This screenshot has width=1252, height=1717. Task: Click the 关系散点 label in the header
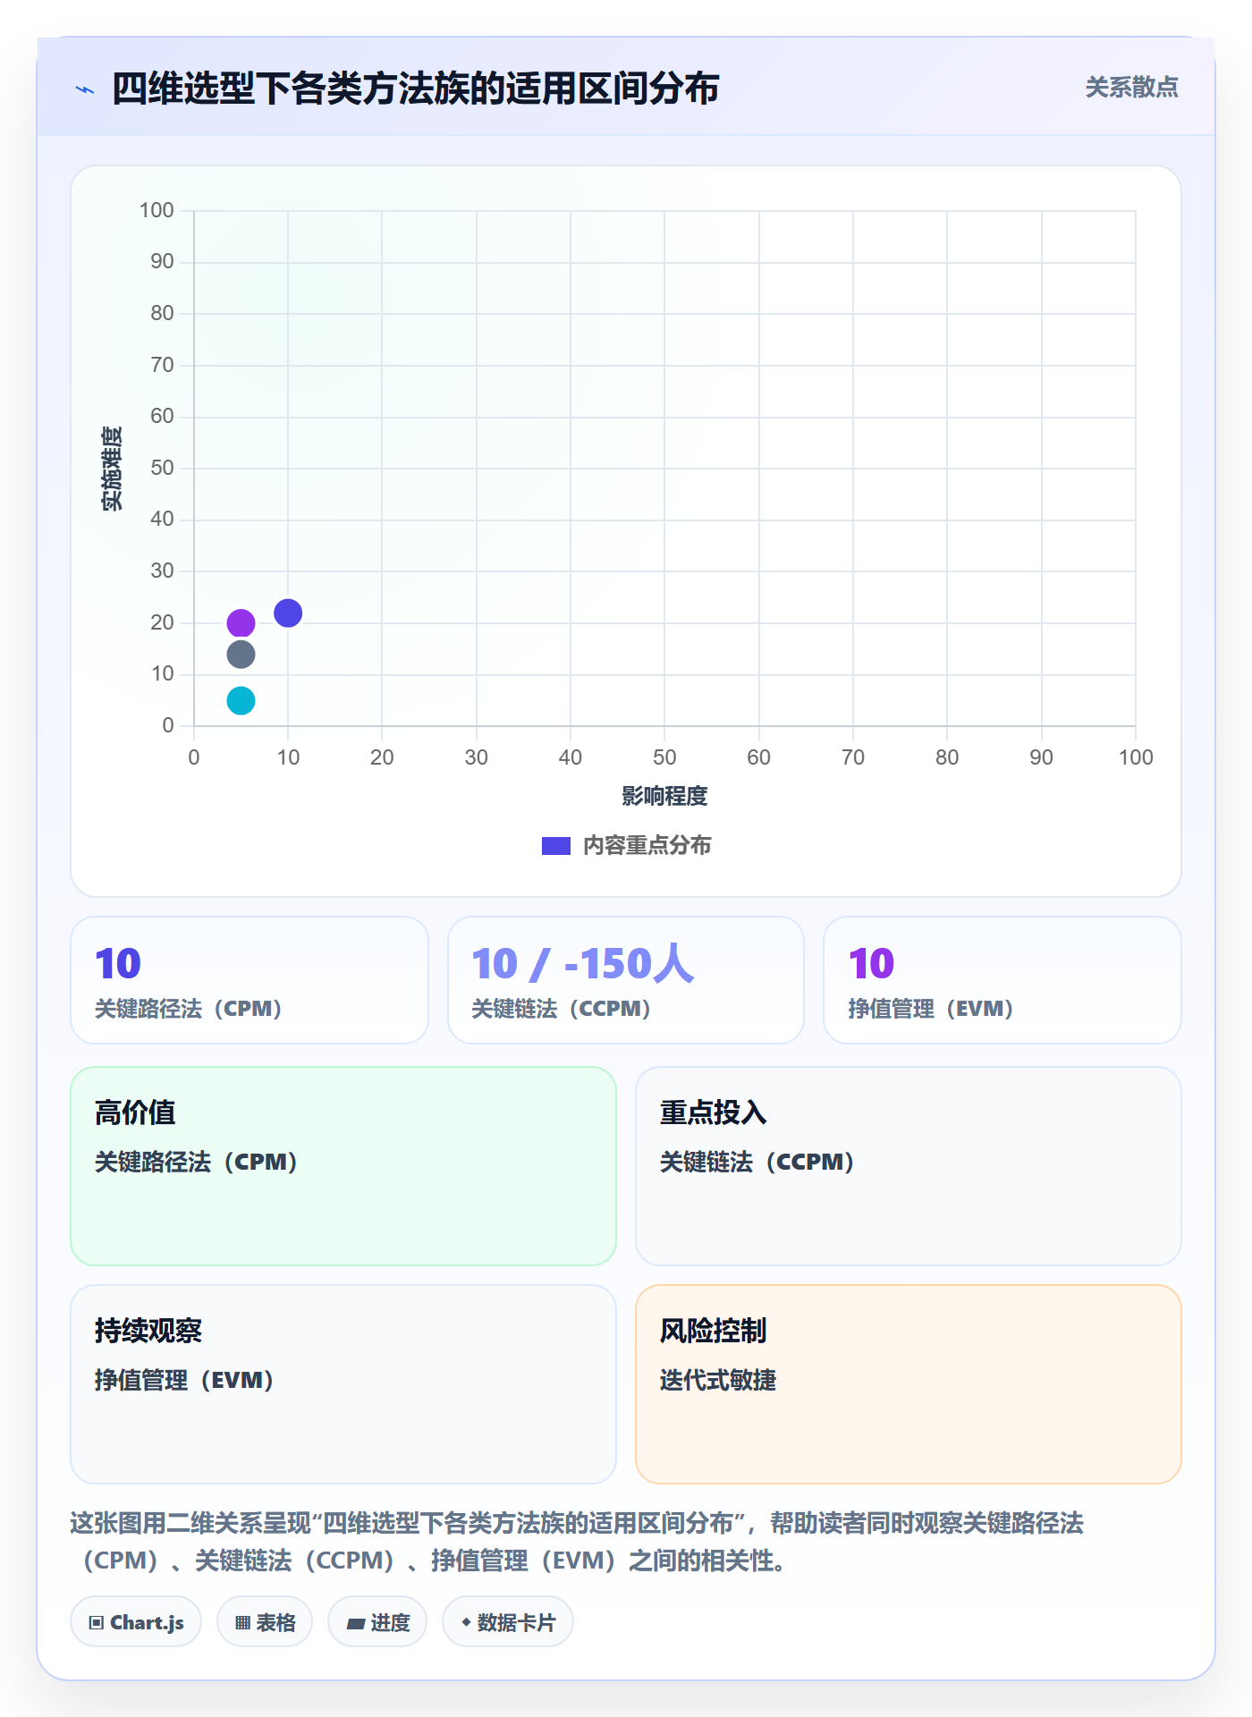coord(1131,88)
